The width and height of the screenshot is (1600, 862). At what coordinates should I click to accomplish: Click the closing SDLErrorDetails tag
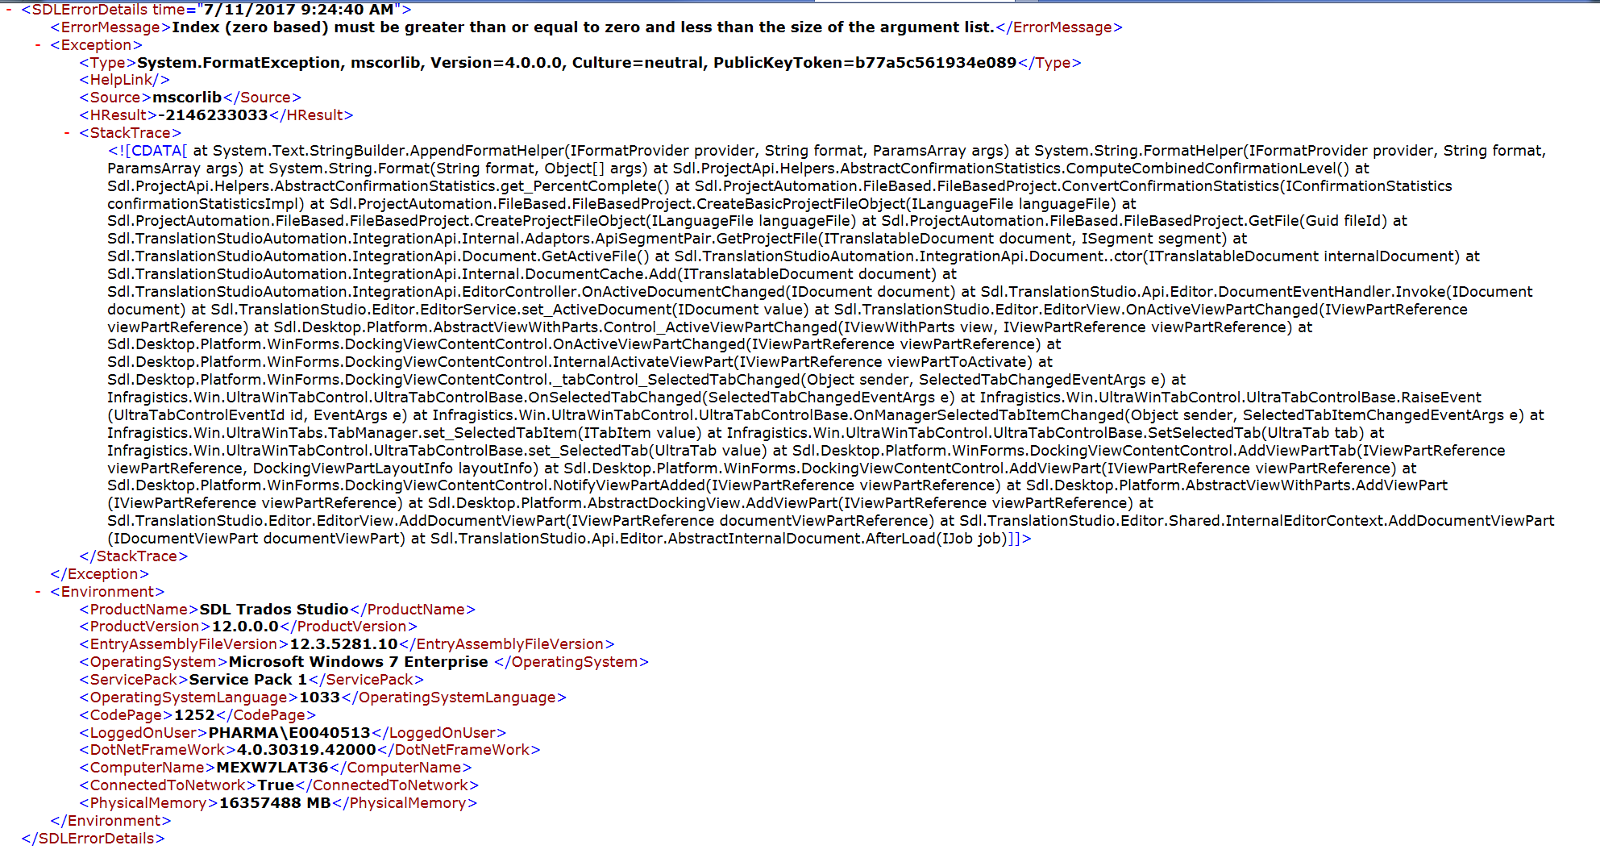pos(93,839)
